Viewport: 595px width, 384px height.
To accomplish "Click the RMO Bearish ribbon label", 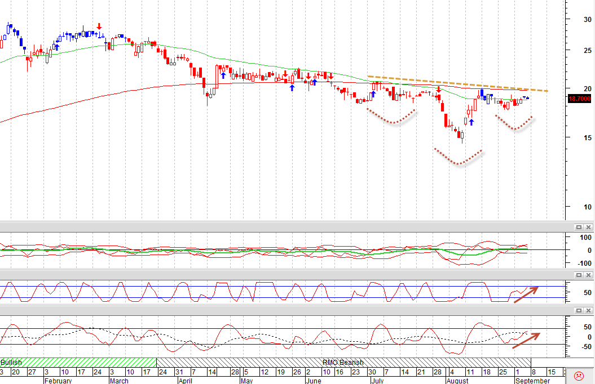I will 343,363.
